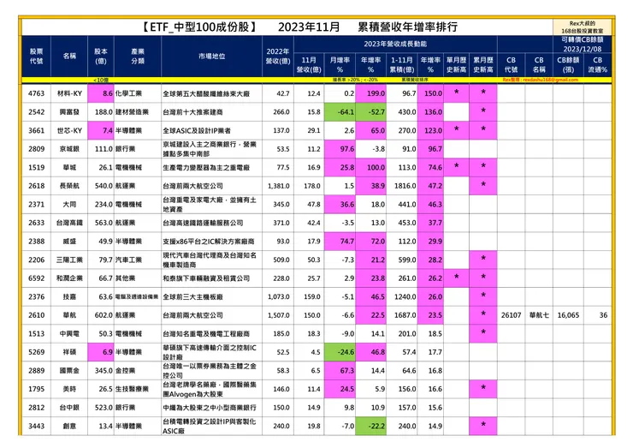Click the name cell 世芯-KY

(69, 130)
